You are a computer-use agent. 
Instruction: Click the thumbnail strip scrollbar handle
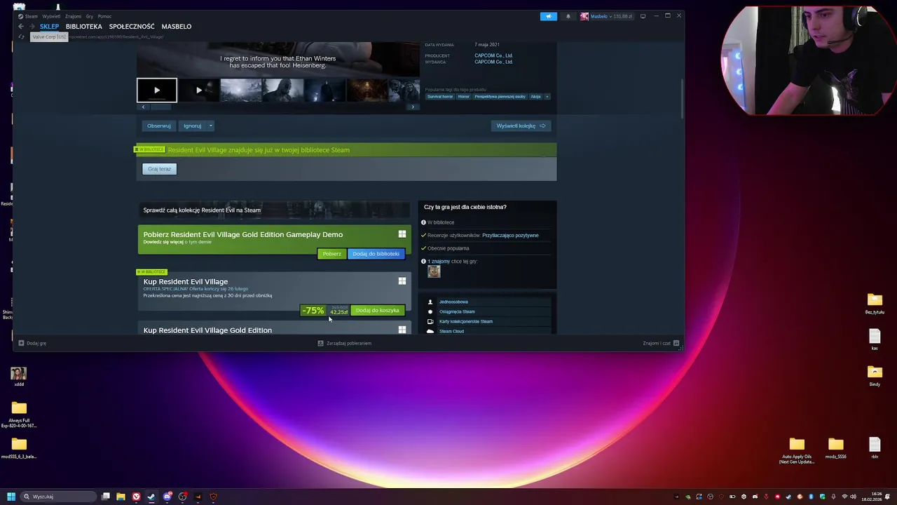coord(161,107)
